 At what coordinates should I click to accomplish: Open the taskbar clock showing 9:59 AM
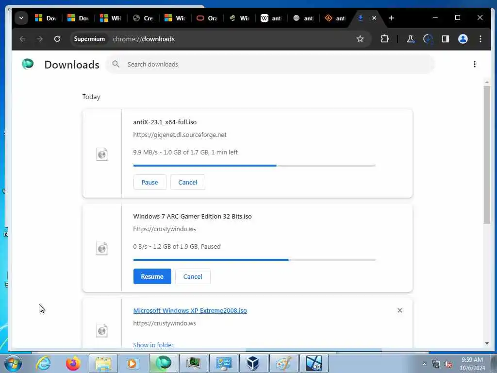472,364
